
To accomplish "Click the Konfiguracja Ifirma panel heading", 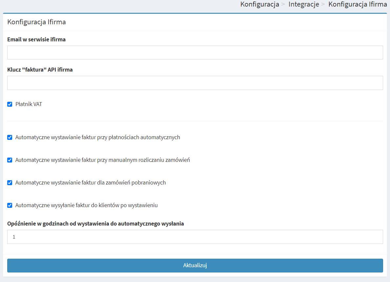I will tap(36, 22).
